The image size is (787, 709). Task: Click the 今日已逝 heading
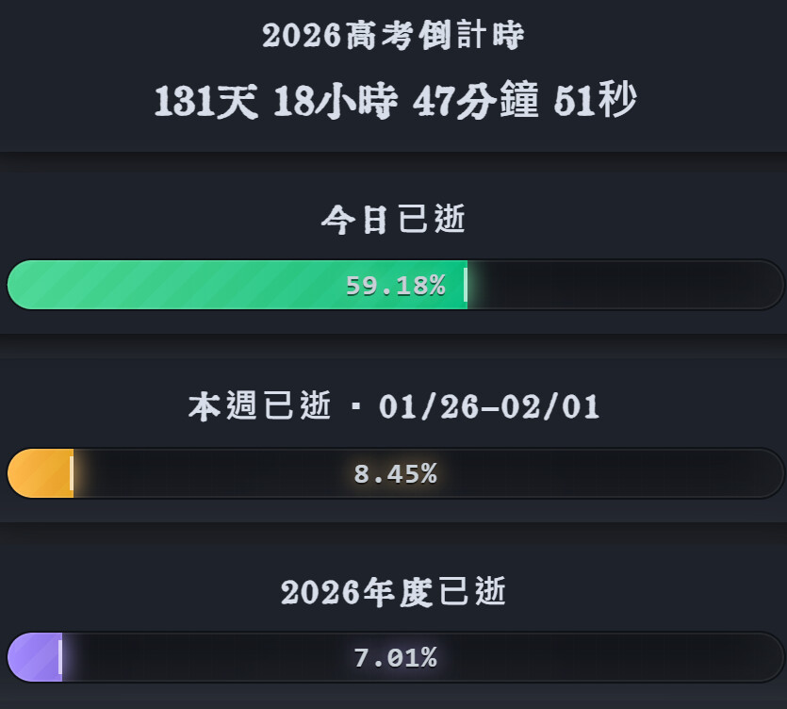(x=393, y=220)
